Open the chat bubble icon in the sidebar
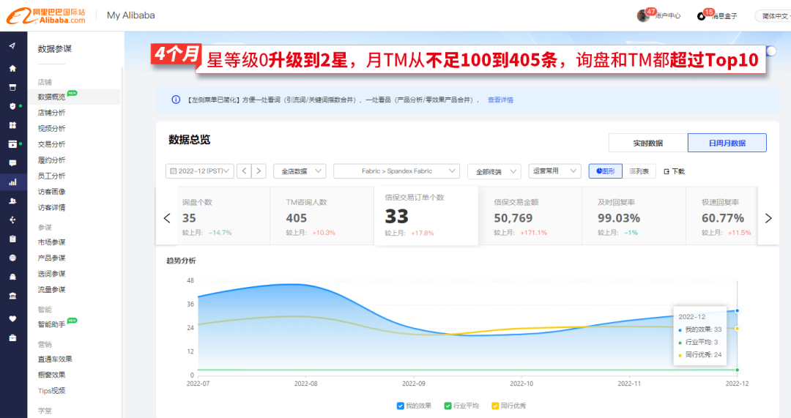 [x=12, y=163]
